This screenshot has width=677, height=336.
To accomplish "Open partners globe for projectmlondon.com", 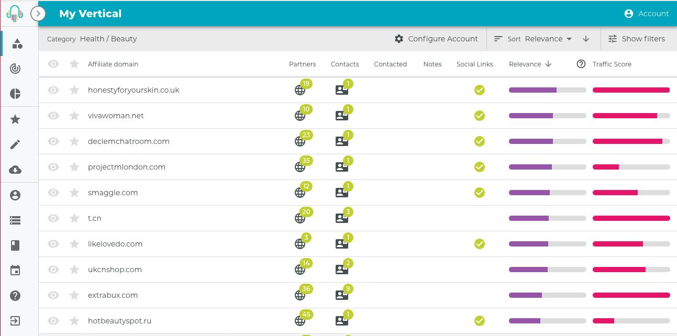I will click(x=300, y=167).
